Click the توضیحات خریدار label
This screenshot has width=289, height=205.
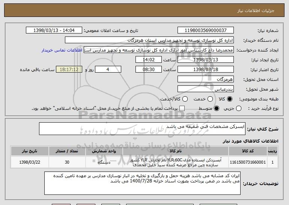click(x=260, y=184)
